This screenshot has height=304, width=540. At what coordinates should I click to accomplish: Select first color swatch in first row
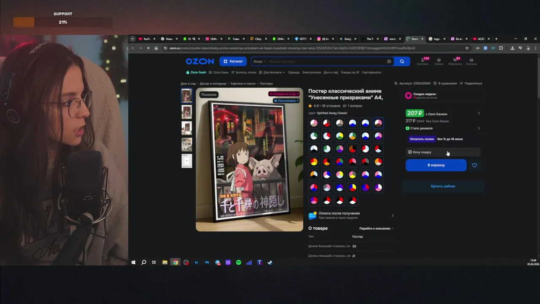[x=314, y=123]
